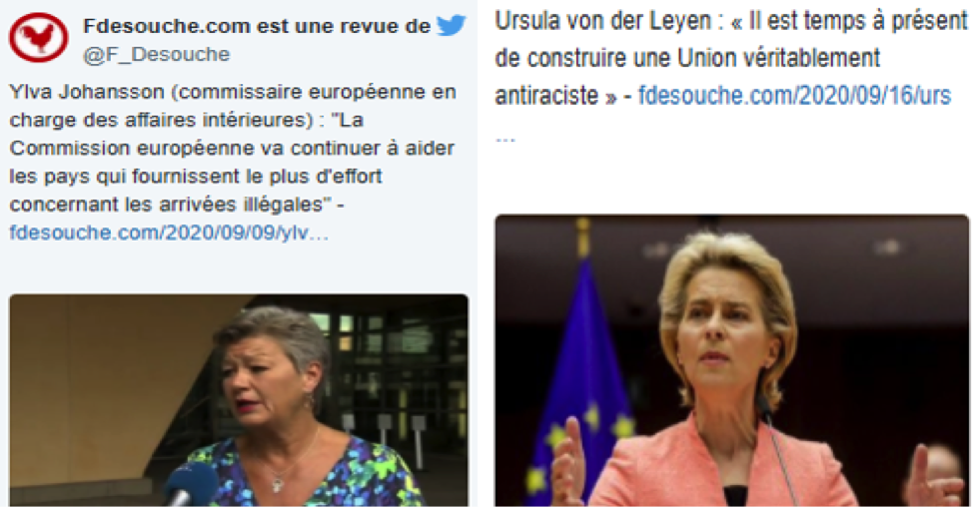
Task: Follow the fdesouche.com/2020/09/09/ylv… link
Action: (x=169, y=233)
